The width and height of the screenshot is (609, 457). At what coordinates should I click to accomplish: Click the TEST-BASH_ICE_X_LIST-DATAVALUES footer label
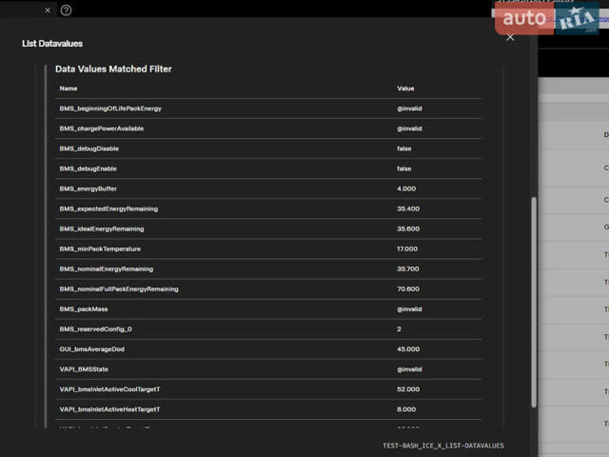[443, 446]
